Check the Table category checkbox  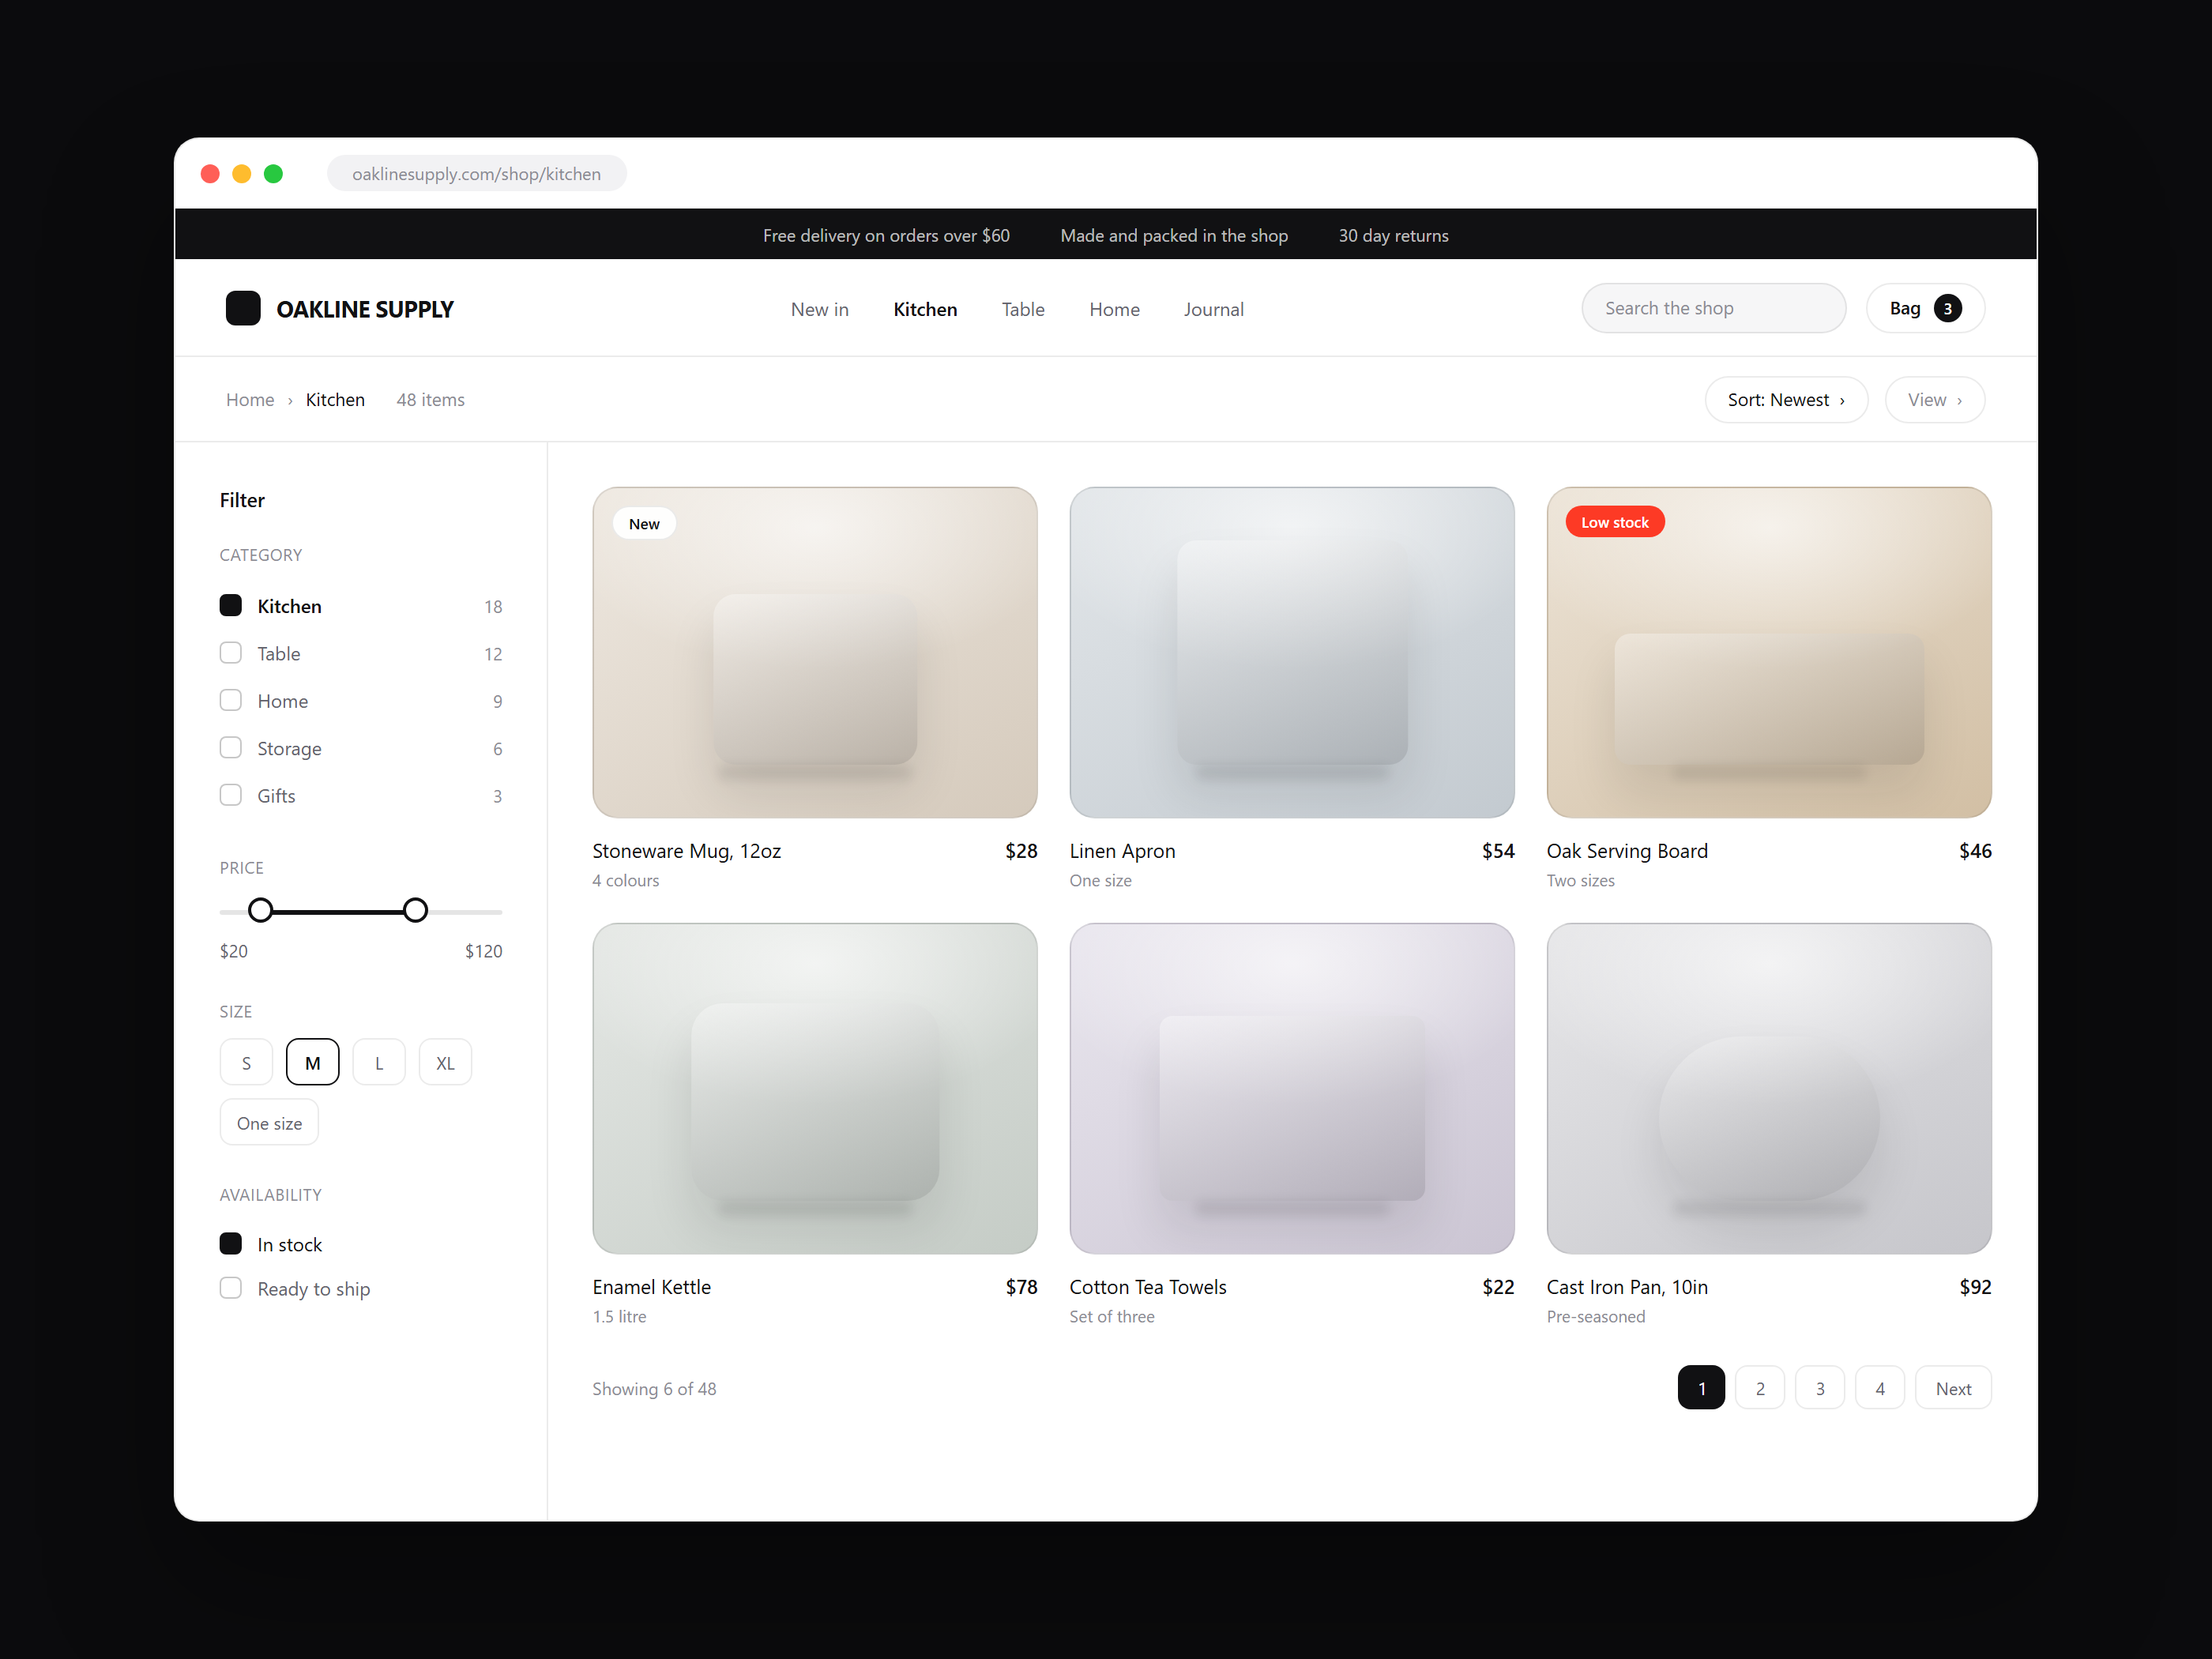pos(231,653)
